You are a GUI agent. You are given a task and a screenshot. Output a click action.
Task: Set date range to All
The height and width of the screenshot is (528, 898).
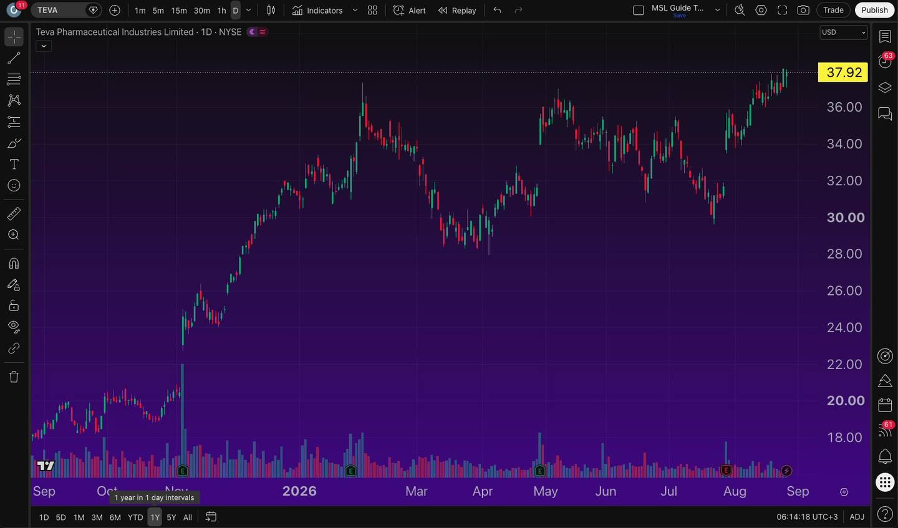coord(187,517)
